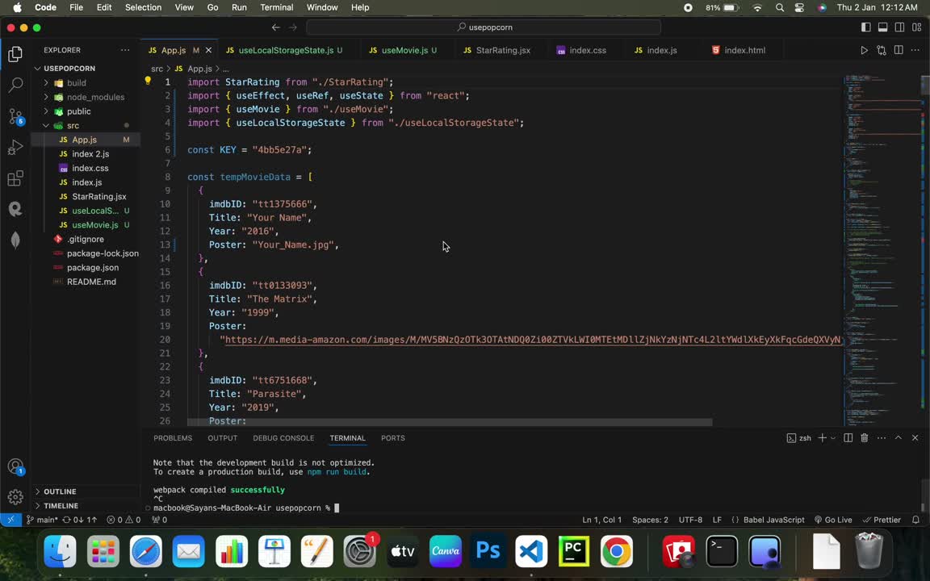The image size is (930, 581).
Task: Open the Matrix poster URL link
Action: coord(533,340)
